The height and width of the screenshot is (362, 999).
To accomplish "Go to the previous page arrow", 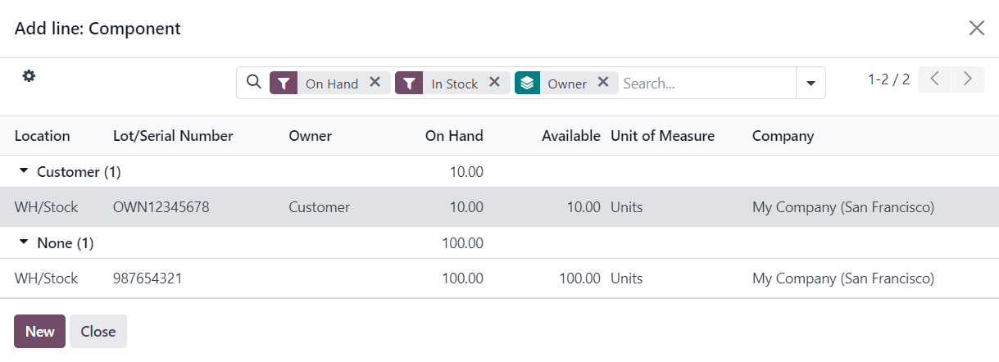I will pos(934,79).
